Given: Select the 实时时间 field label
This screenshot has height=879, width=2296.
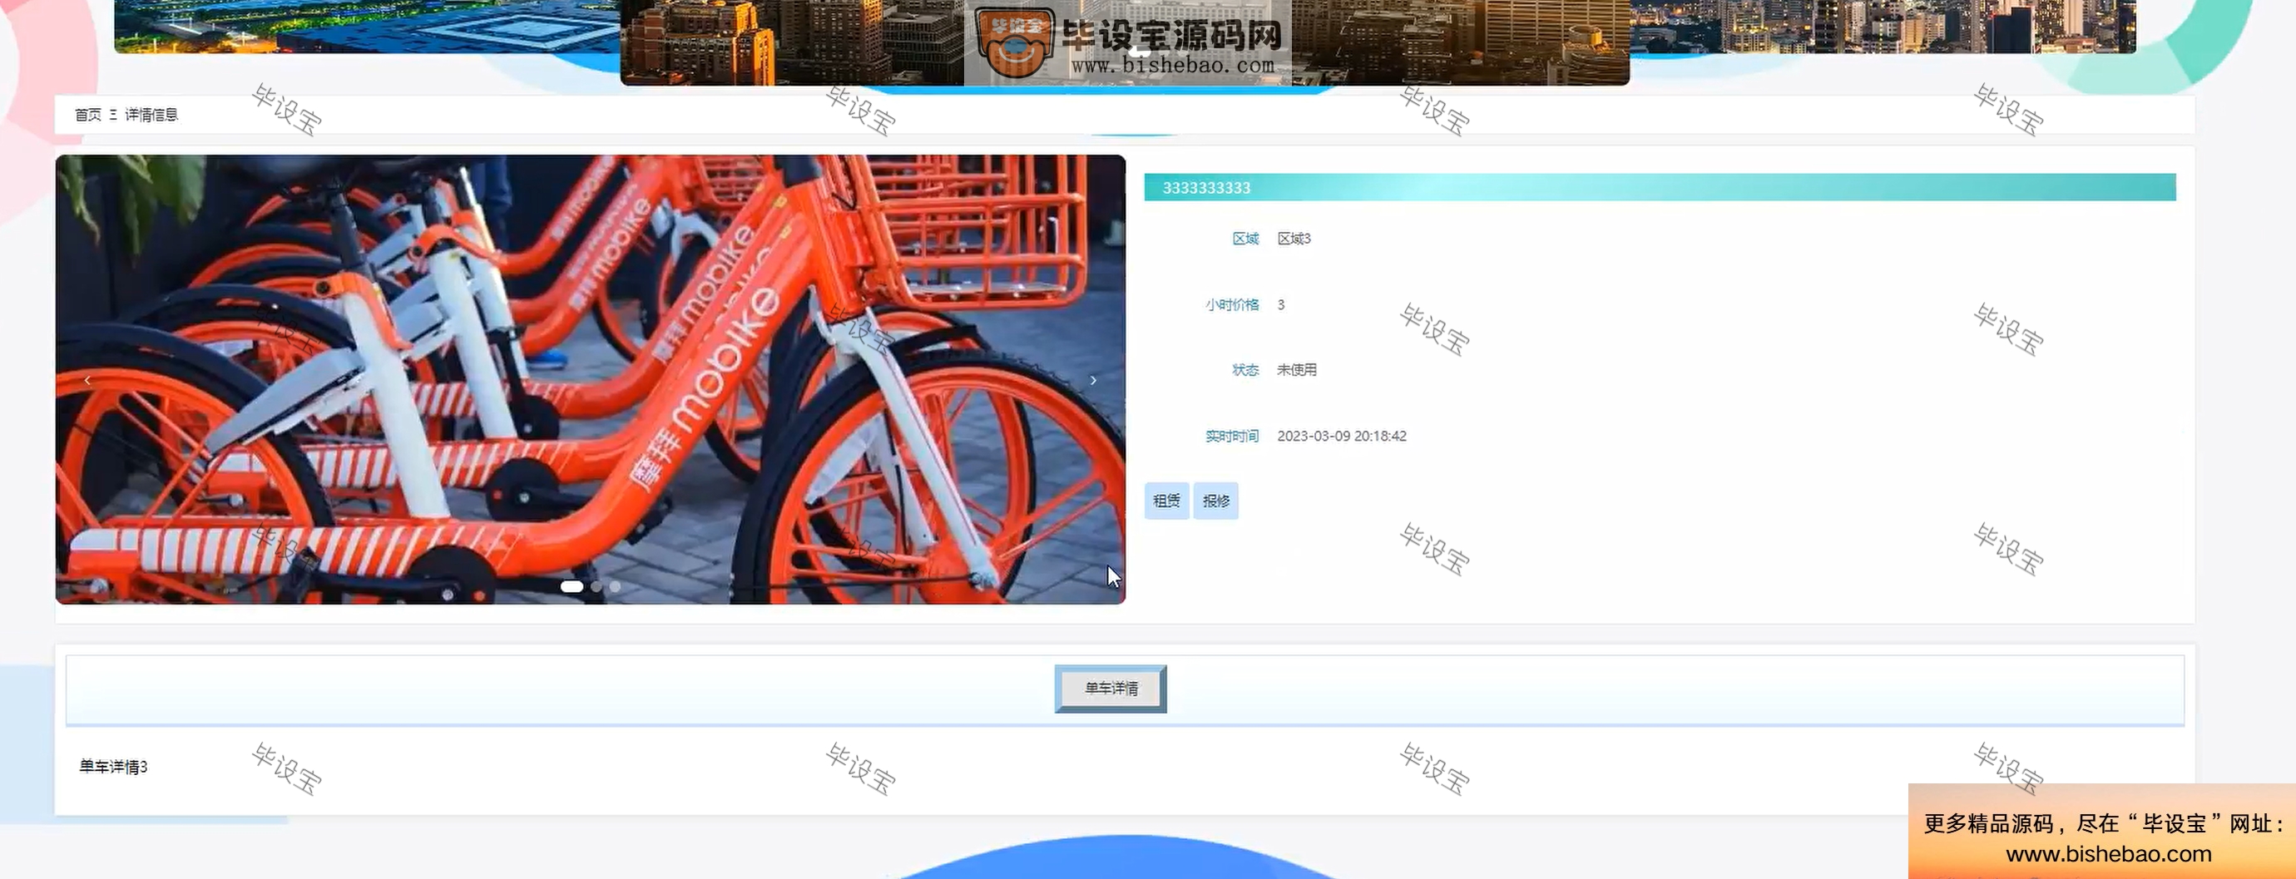Looking at the screenshot, I should click(1232, 437).
